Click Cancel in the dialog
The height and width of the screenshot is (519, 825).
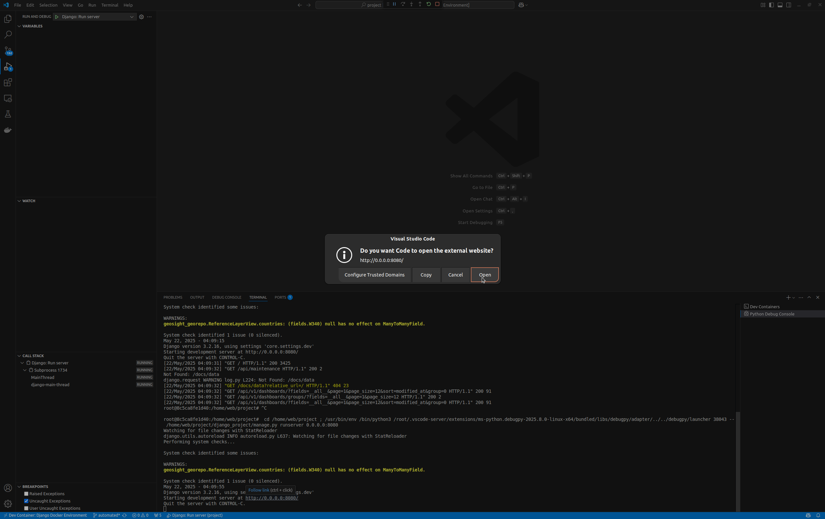[455, 275]
